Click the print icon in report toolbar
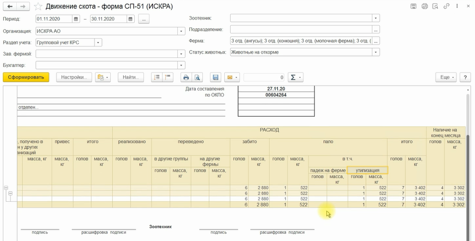The height and width of the screenshot is (241, 475). pyautogui.click(x=186, y=77)
